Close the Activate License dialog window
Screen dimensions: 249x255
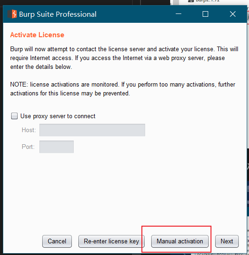coord(233,14)
